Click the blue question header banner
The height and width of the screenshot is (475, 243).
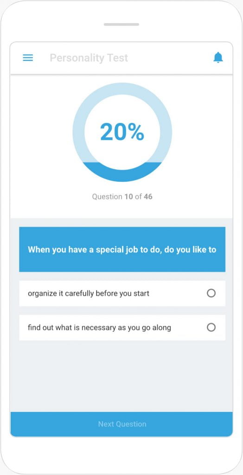pyautogui.click(x=122, y=249)
